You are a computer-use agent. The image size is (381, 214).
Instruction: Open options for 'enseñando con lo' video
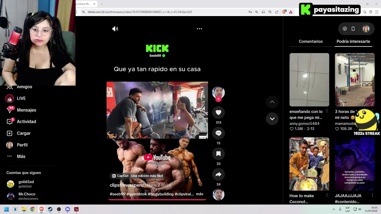(327, 111)
